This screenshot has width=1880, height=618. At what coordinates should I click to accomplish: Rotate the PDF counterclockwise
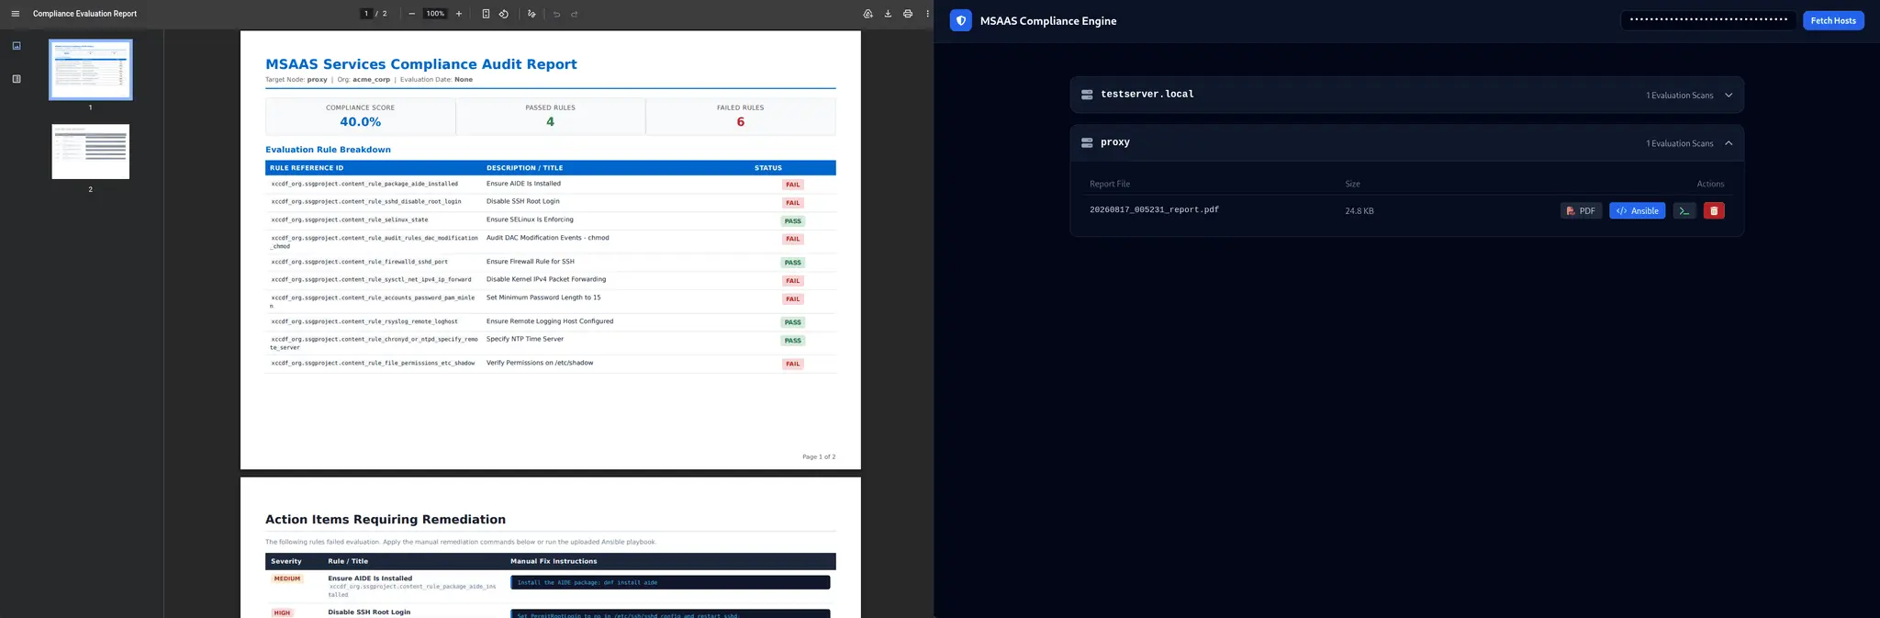pyautogui.click(x=504, y=14)
